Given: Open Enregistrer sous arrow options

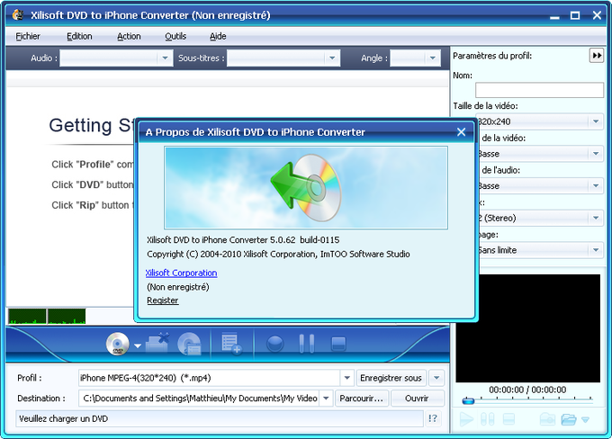Looking at the screenshot, I should 436,378.
